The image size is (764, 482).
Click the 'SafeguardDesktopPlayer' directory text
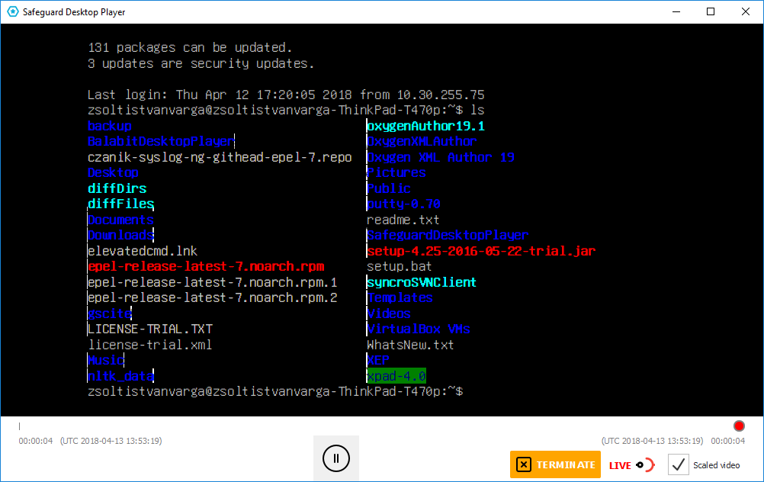click(x=448, y=235)
